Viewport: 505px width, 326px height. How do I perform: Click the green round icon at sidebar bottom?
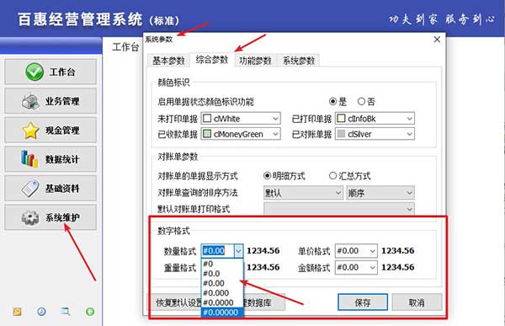click(x=90, y=312)
